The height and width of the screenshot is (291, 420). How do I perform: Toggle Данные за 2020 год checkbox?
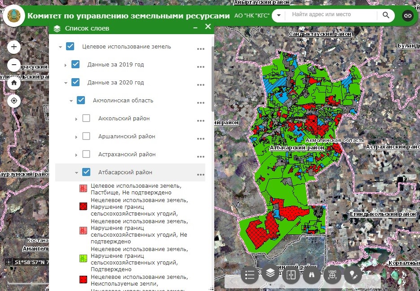(x=75, y=82)
